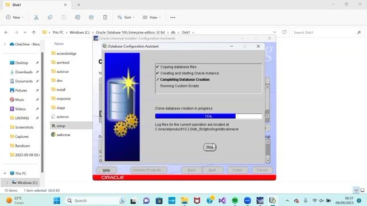Screen dimensions: 367x206
Task: Open the View dropdown
Action: click(151, 17)
